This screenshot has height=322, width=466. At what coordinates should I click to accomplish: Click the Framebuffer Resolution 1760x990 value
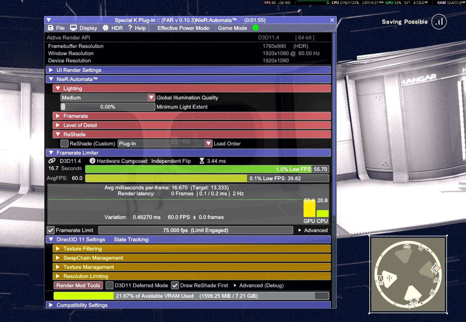[274, 46]
